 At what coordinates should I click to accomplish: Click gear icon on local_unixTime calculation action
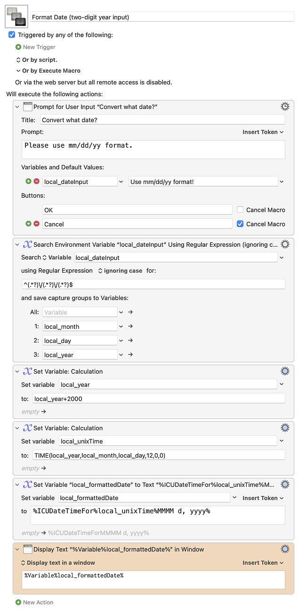285,427
